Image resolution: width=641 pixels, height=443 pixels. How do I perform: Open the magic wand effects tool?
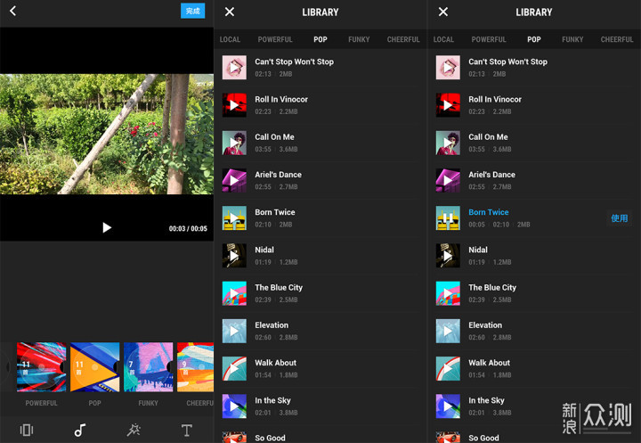[x=134, y=430]
